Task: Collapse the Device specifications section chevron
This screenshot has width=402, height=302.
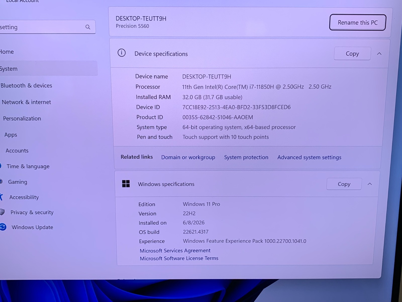Action: pos(379,54)
